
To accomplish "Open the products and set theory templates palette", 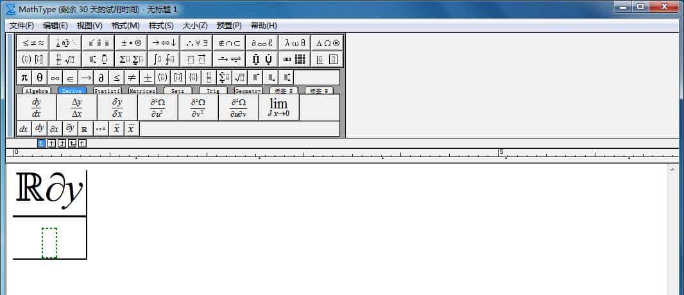I will pos(262,59).
